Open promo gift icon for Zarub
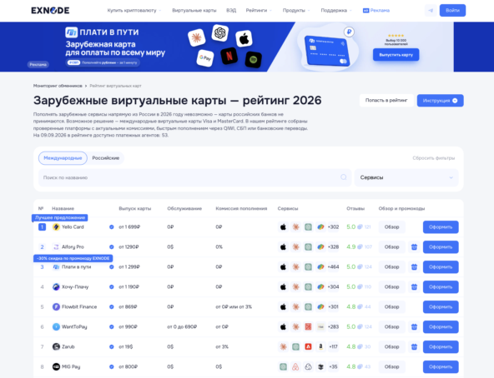The height and width of the screenshot is (378, 494). 414,347
